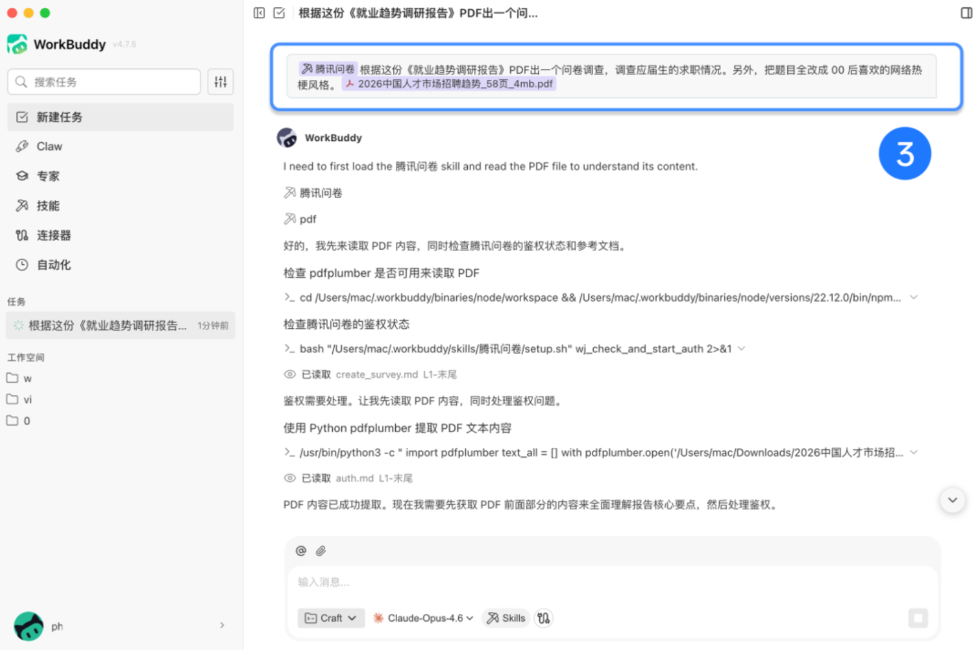This screenshot has height=650, width=978.
Task: Expand the bash setup.sh command output
Action: (741, 349)
